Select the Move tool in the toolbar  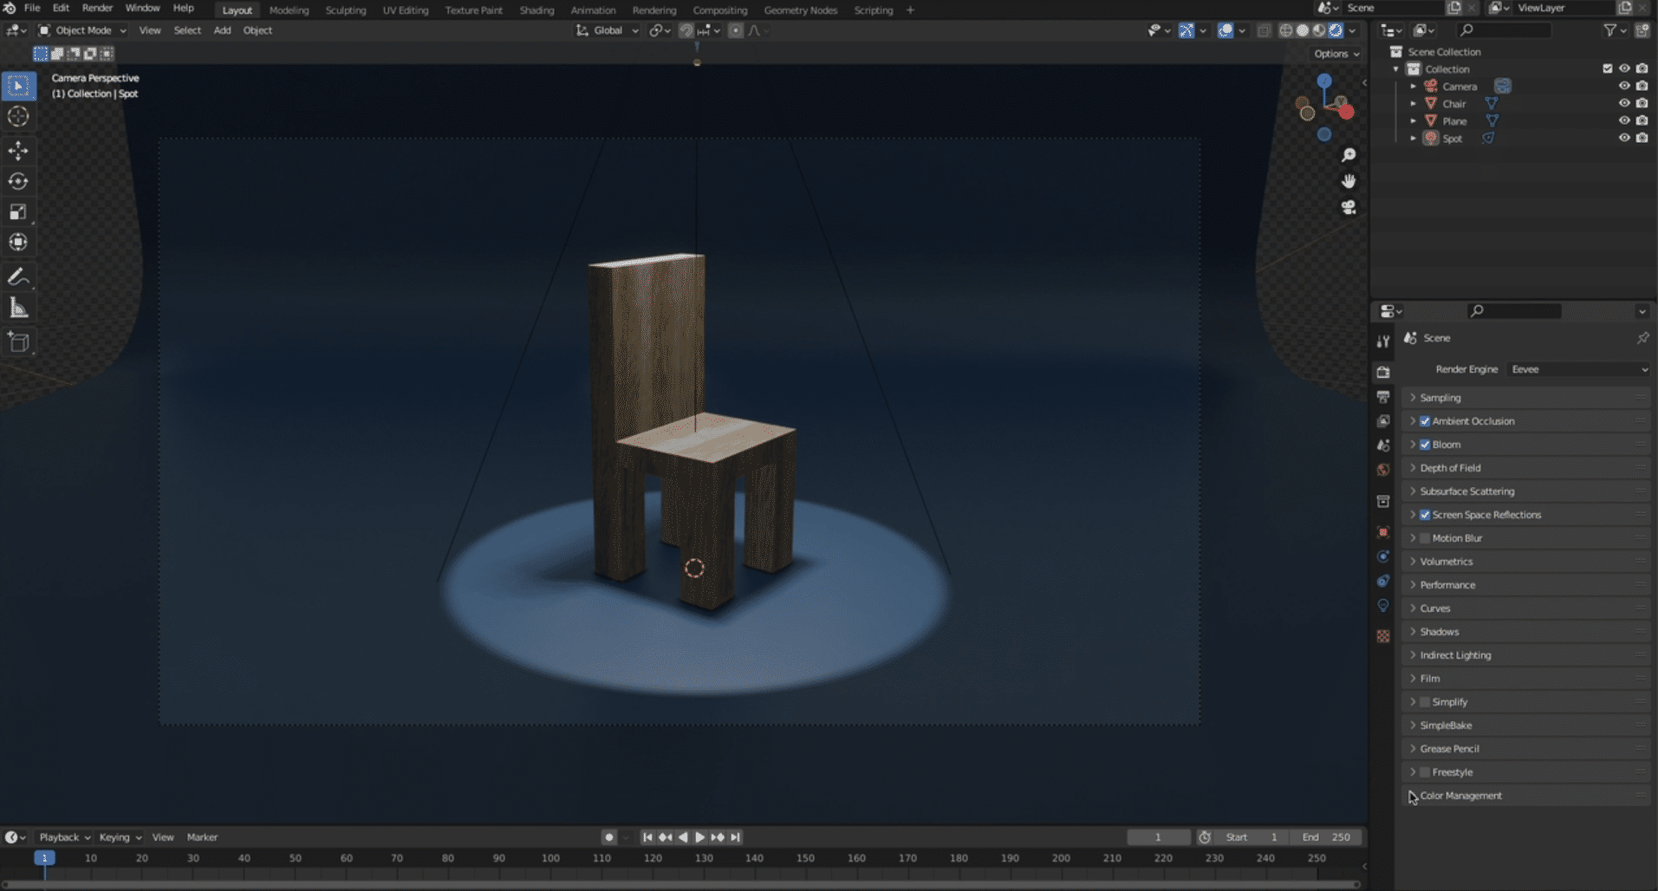click(18, 151)
